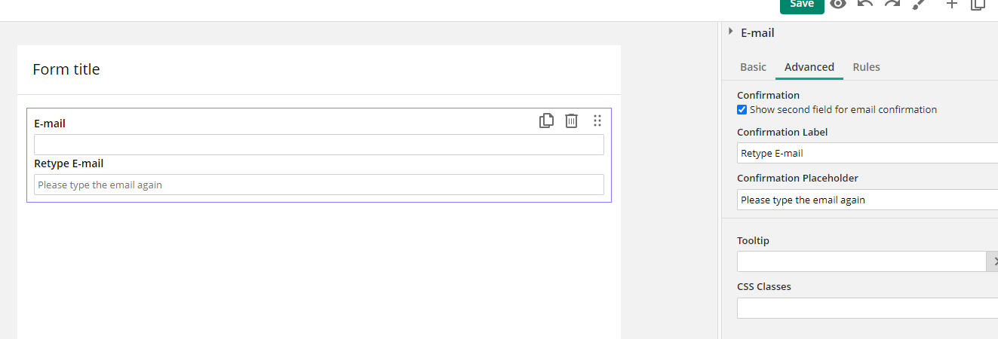Image resolution: width=998 pixels, height=339 pixels.
Task: Click the copy pages icon in top toolbar
Action: (978, 4)
